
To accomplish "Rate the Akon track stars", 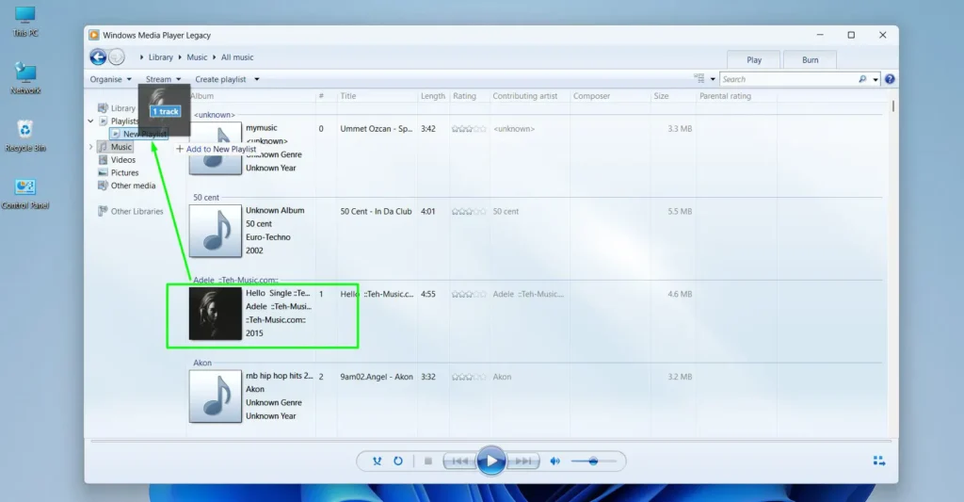I will click(469, 377).
